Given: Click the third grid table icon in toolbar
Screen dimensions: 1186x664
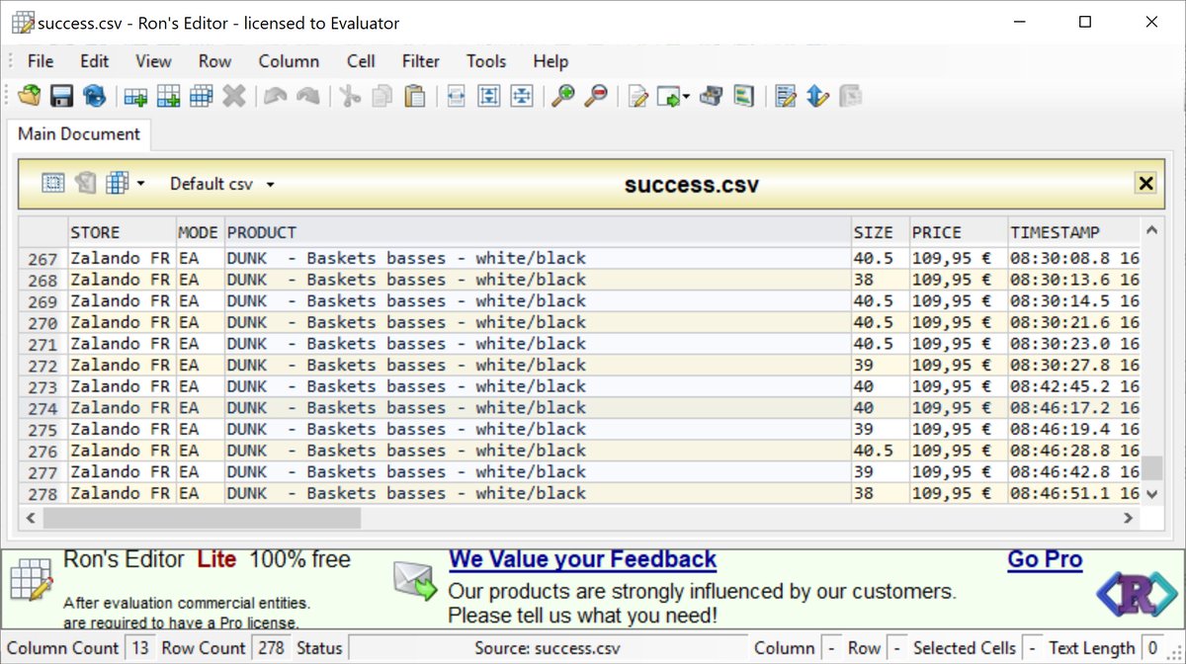Looking at the screenshot, I should (x=202, y=96).
